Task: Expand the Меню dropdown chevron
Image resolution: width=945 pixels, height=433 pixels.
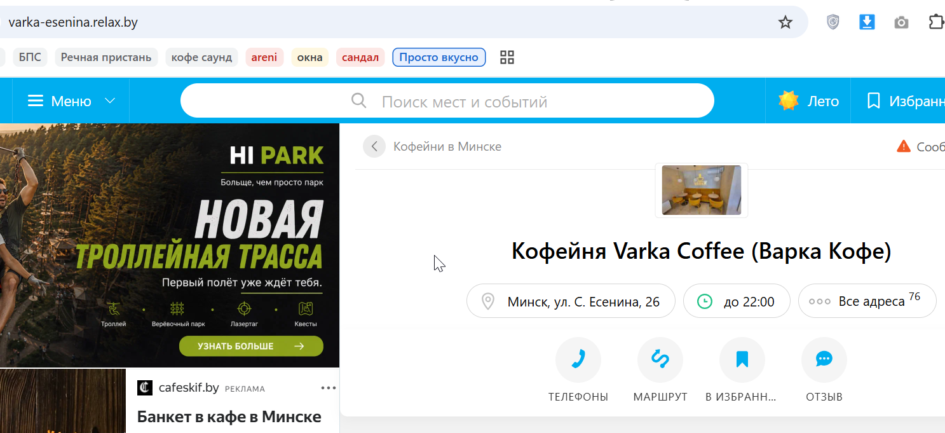Action: point(110,101)
